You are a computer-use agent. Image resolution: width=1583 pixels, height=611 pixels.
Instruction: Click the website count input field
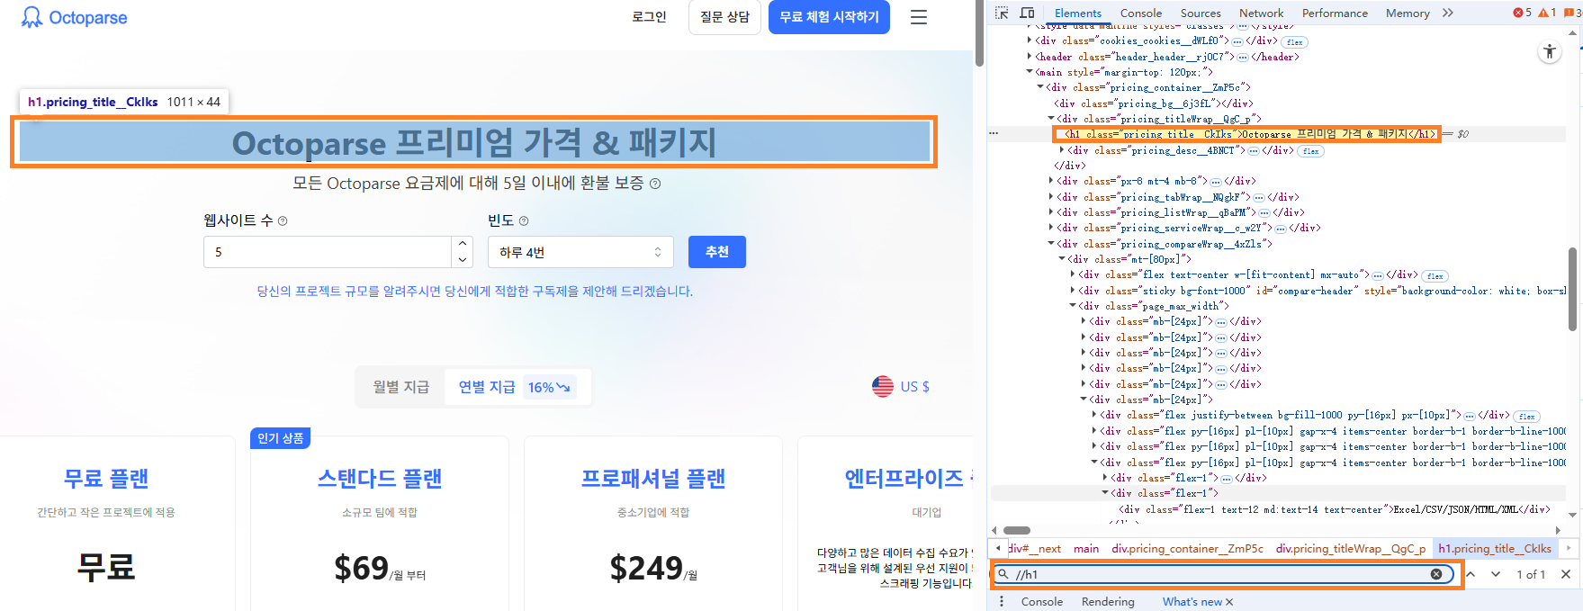328,252
